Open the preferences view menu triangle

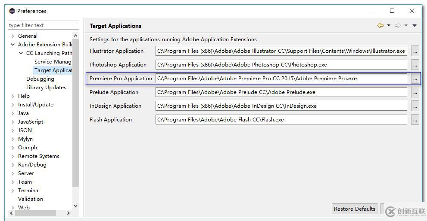[x=415, y=25]
